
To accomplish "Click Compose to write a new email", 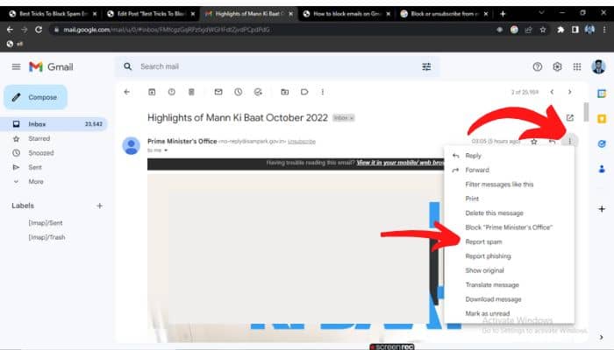I will point(36,97).
